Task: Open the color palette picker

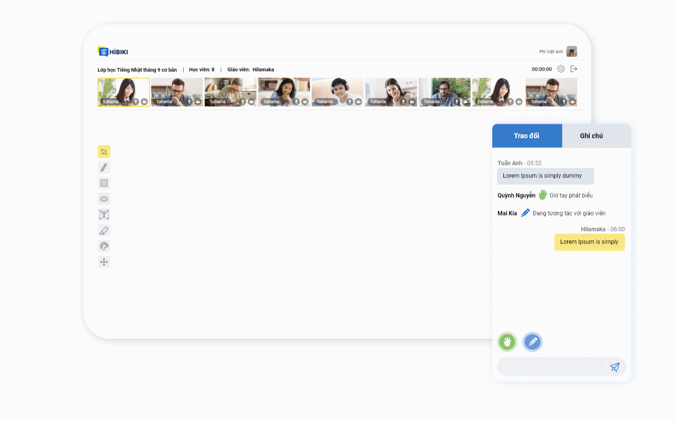Action: 104,246
